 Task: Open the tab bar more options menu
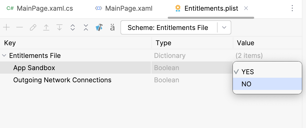pyautogui.click(x=292, y=8)
